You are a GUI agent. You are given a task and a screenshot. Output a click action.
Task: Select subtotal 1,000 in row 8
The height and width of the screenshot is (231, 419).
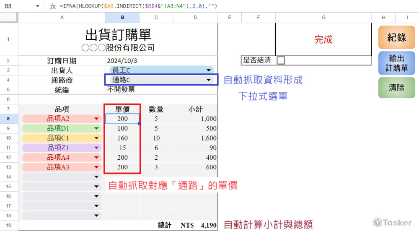pyautogui.click(x=195, y=119)
